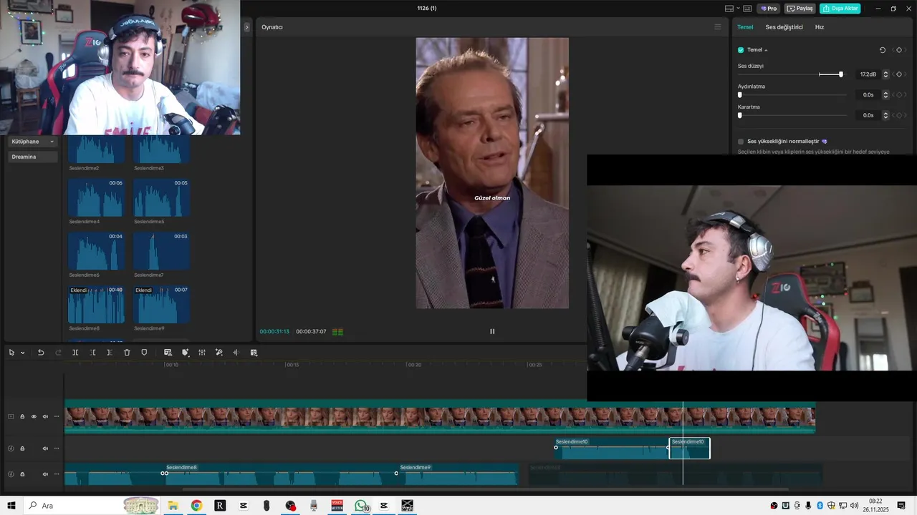This screenshot has width=917, height=515.
Task: Click the Windows Start button
Action: click(x=11, y=506)
